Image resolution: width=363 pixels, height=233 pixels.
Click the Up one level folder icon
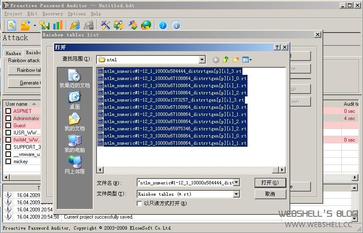226,60
